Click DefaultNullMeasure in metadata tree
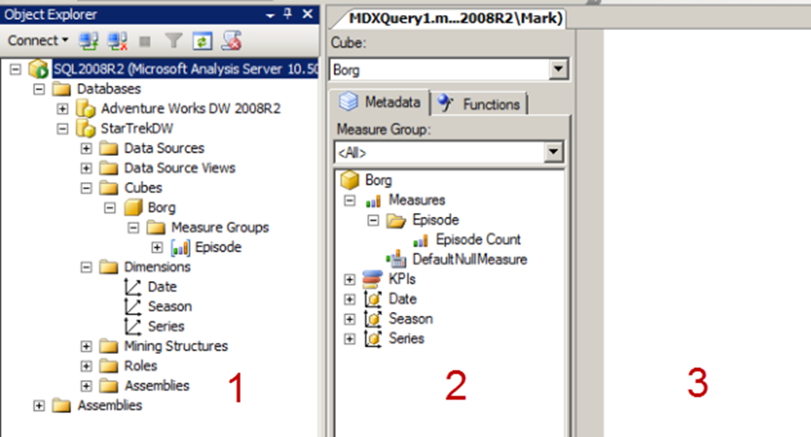811x437 pixels. (x=469, y=259)
